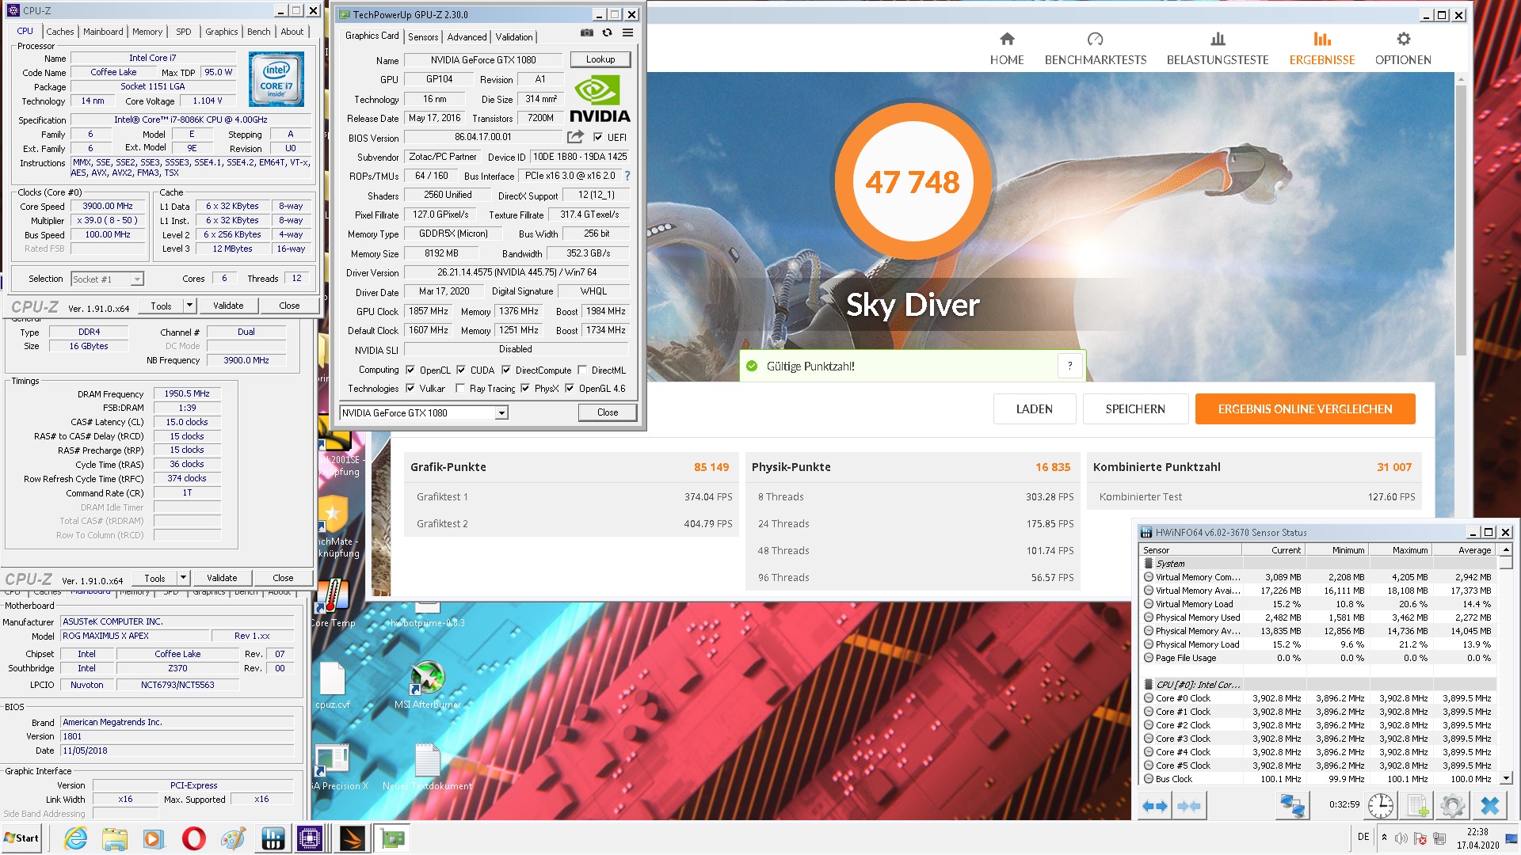Close HWiNFO sensors with blue X icon
1521x855 pixels.
tap(1489, 806)
